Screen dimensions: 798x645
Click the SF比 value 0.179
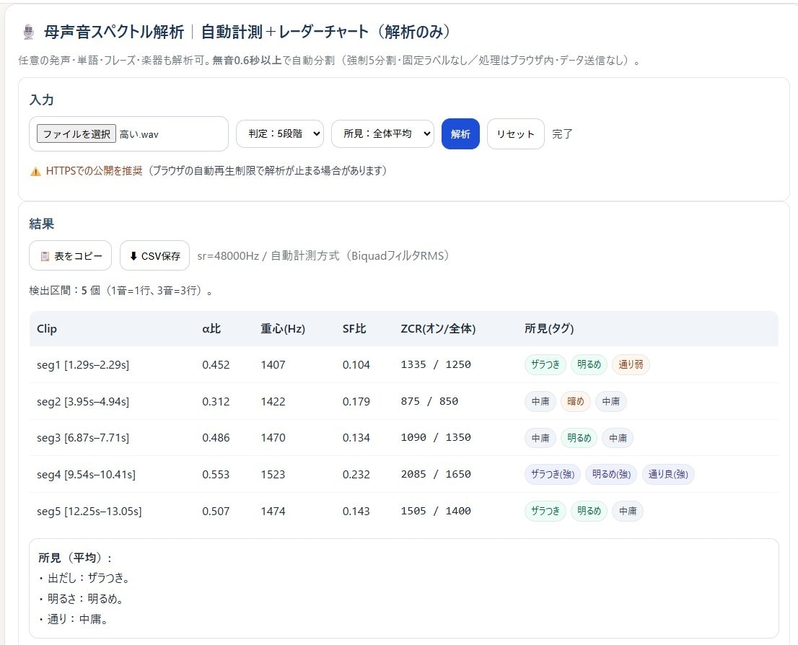[x=356, y=402]
